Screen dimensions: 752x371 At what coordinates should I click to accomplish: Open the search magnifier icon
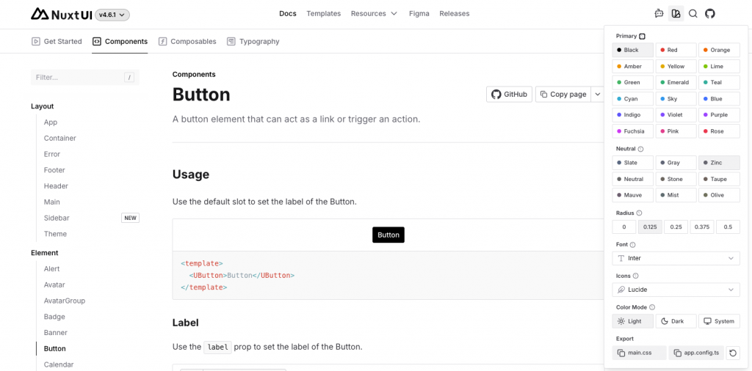(x=693, y=13)
